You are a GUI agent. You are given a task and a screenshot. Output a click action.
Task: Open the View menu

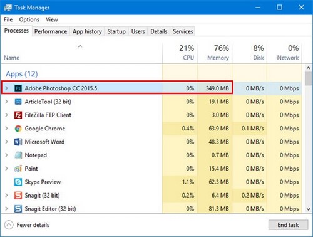pos(52,19)
